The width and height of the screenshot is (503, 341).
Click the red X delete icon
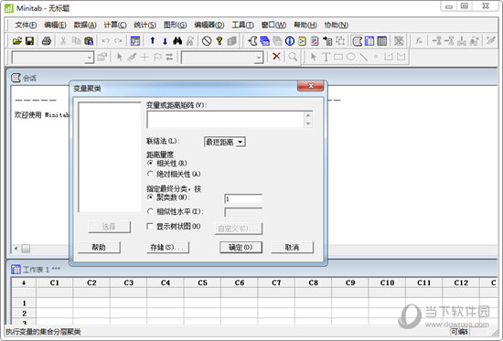276,57
